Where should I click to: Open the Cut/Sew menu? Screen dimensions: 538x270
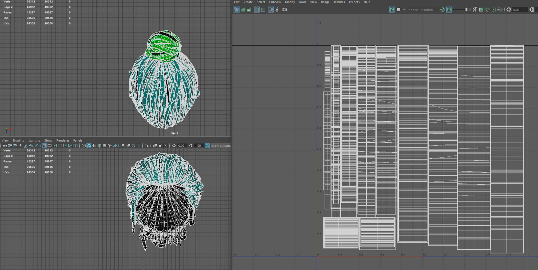coord(275,2)
